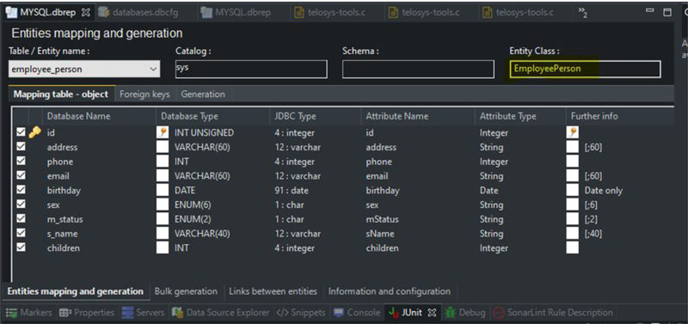Screen dimensions: 688x324
Task: Click the Date attribute type cell
Action: point(488,190)
